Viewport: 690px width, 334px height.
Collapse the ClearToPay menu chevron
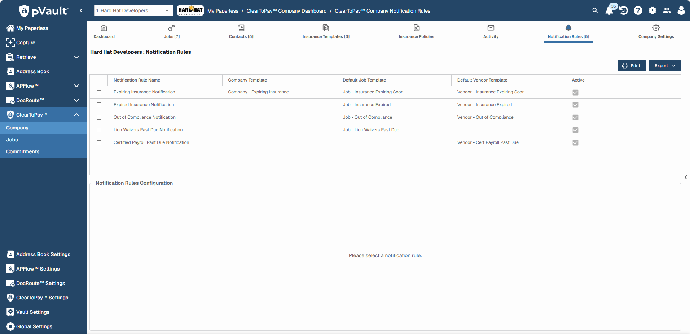76,115
